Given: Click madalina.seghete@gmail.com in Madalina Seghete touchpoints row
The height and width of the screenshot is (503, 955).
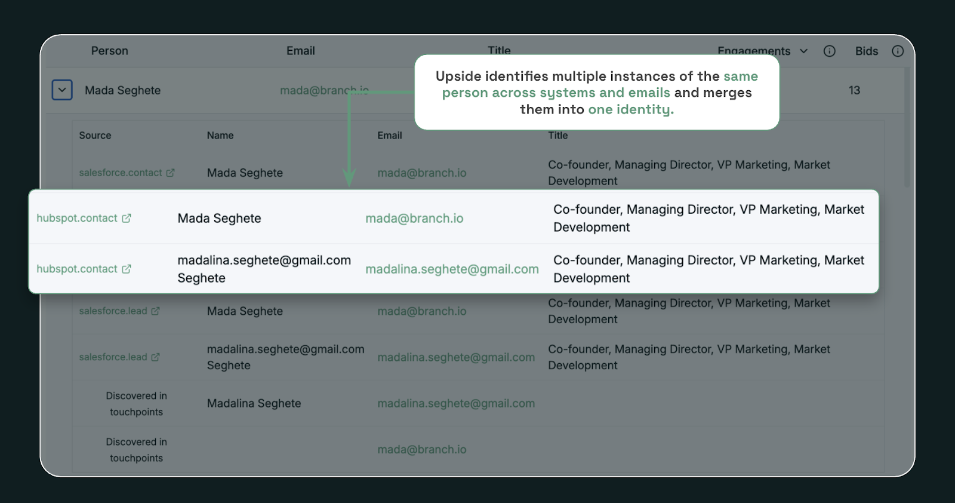Looking at the screenshot, I should click(x=456, y=403).
